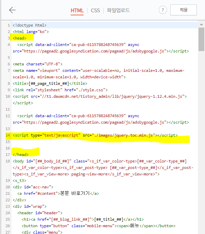Viewport: 205px width, 234px height.
Task: Click the h1 blog_link title line
Action: tap(83, 219)
